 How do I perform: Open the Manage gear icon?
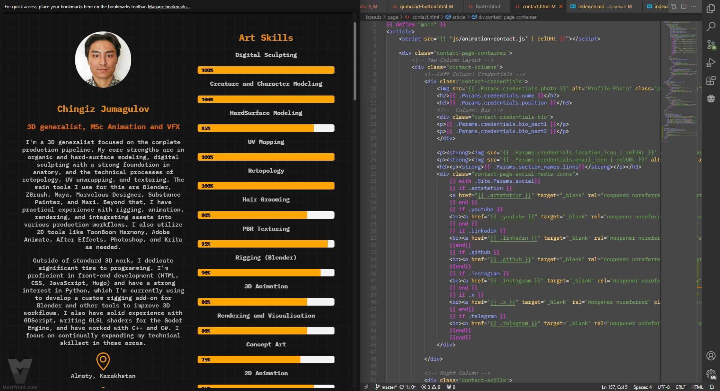pos(711,374)
